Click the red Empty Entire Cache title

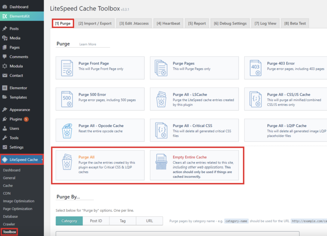pos(190,157)
